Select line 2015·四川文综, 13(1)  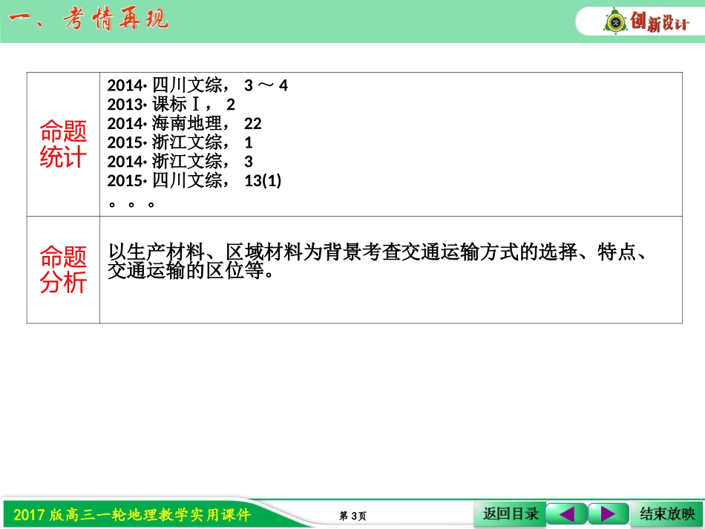[194, 181]
